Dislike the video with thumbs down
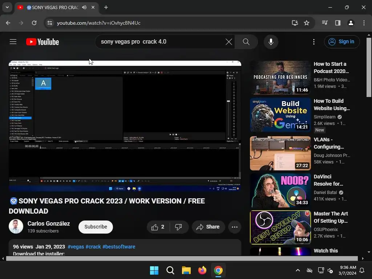The height and width of the screenshot is (279, 372). click(179, 227)
